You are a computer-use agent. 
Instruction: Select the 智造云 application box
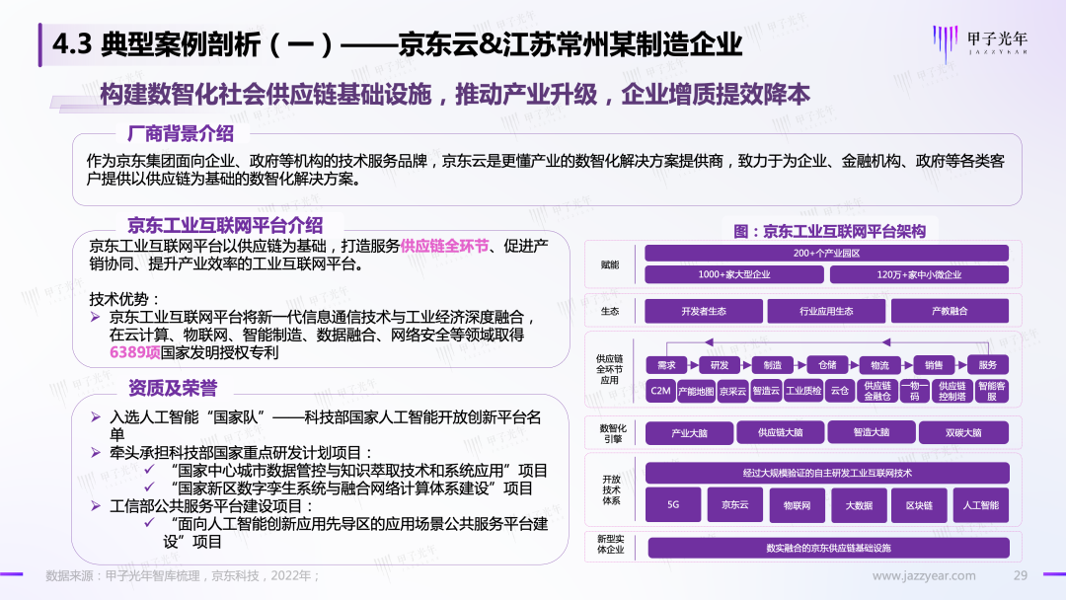(766, 391)
